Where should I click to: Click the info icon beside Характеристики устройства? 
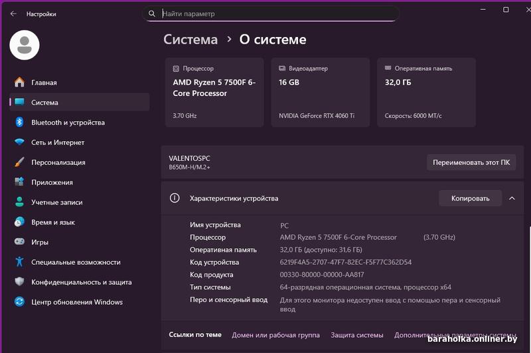(x=175, y=198)
